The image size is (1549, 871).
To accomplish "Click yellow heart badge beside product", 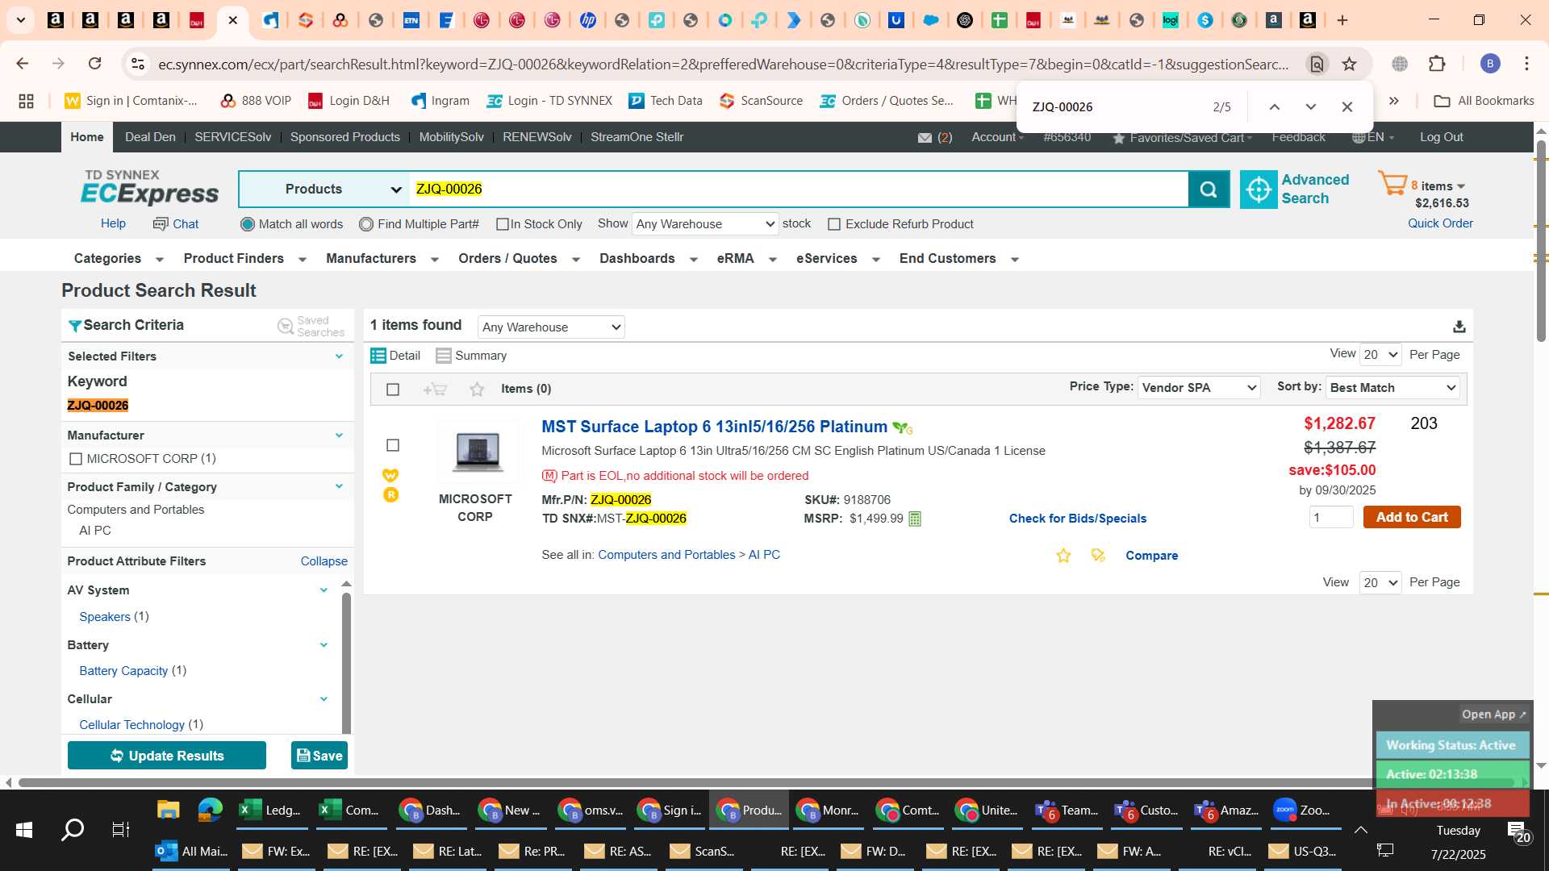I will point(390,475).
